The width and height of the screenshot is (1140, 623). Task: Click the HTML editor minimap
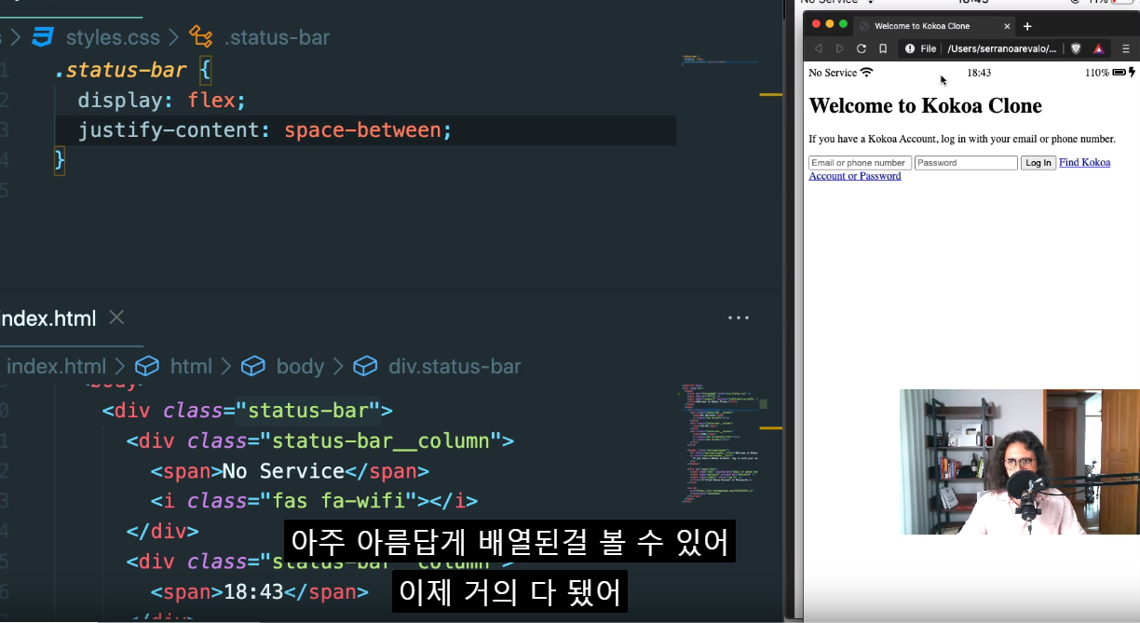[x=719, y=442]
